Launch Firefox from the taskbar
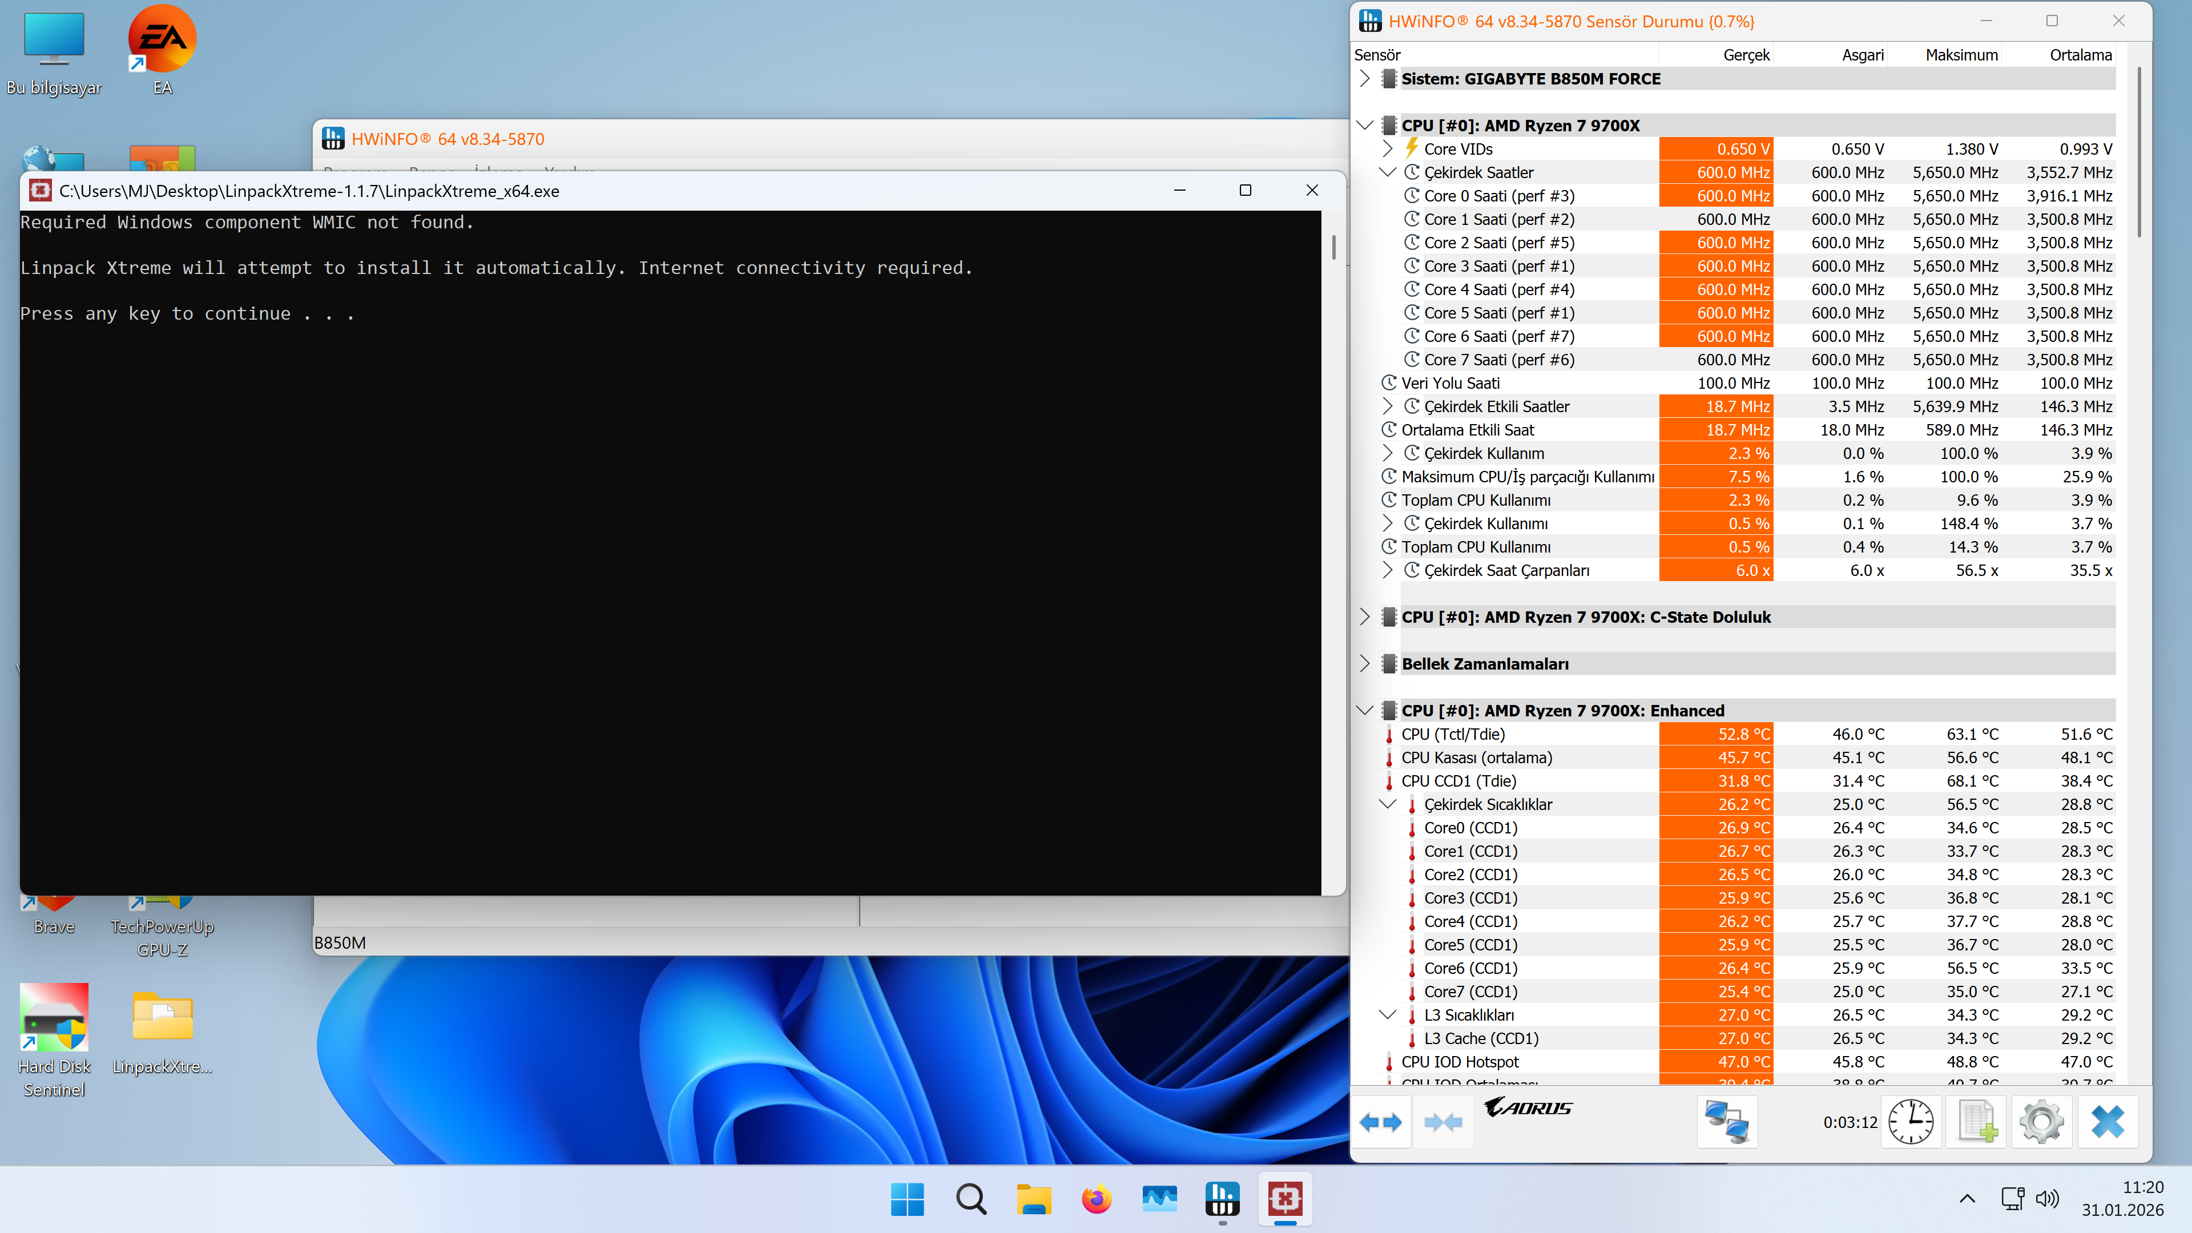2192x1233 pixels. click(x=1096, y=1200)
